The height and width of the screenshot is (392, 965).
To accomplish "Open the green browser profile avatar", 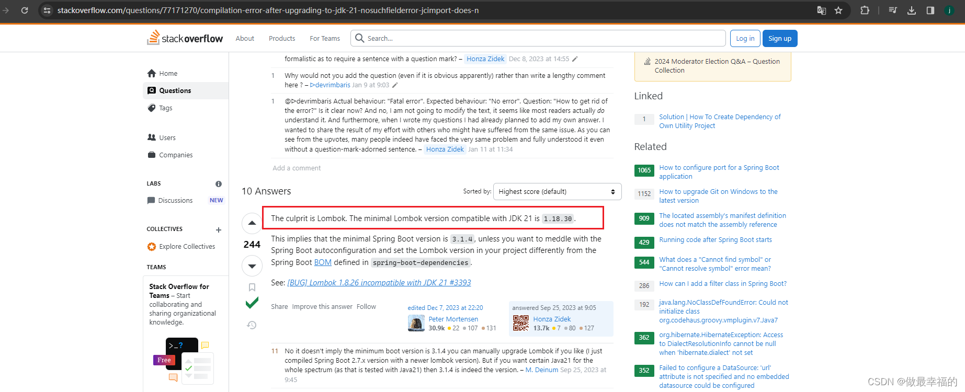I will [x=949, y=10].
